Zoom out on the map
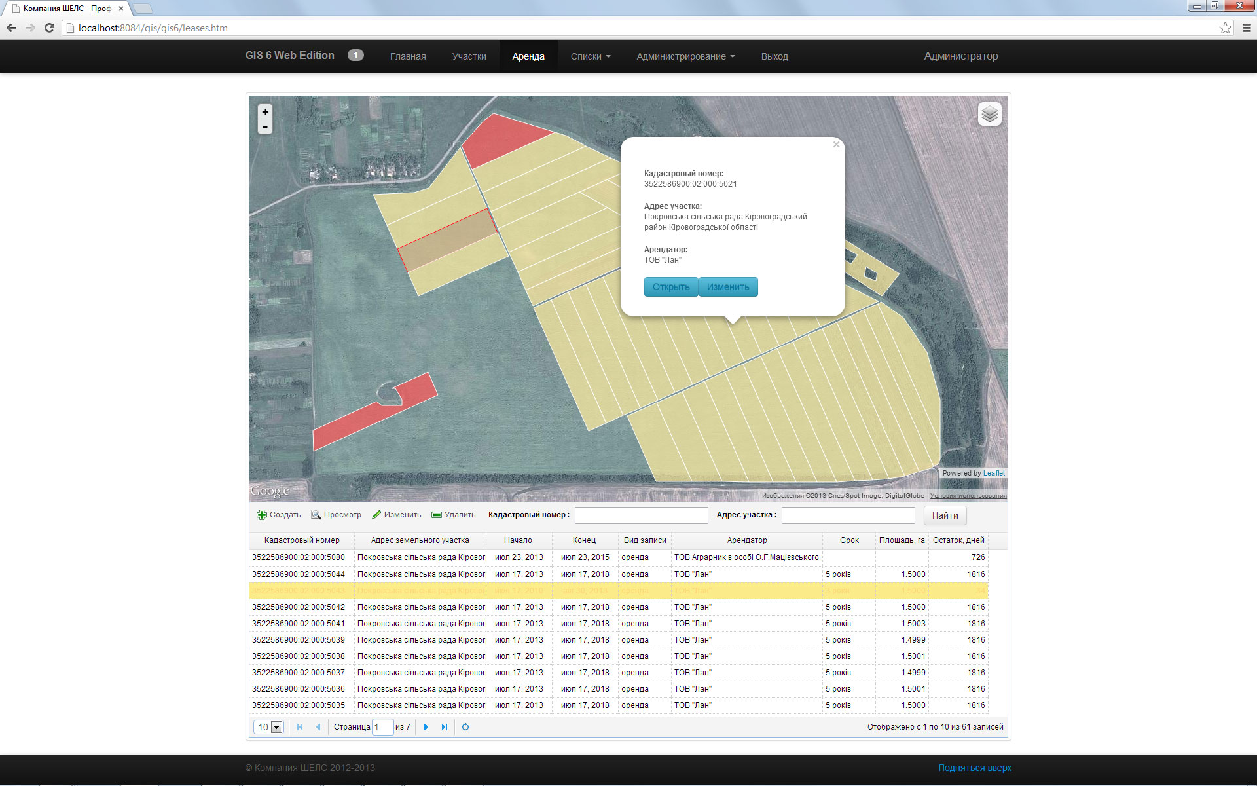This screenshot has height=786, width=1257. point(265,126)
